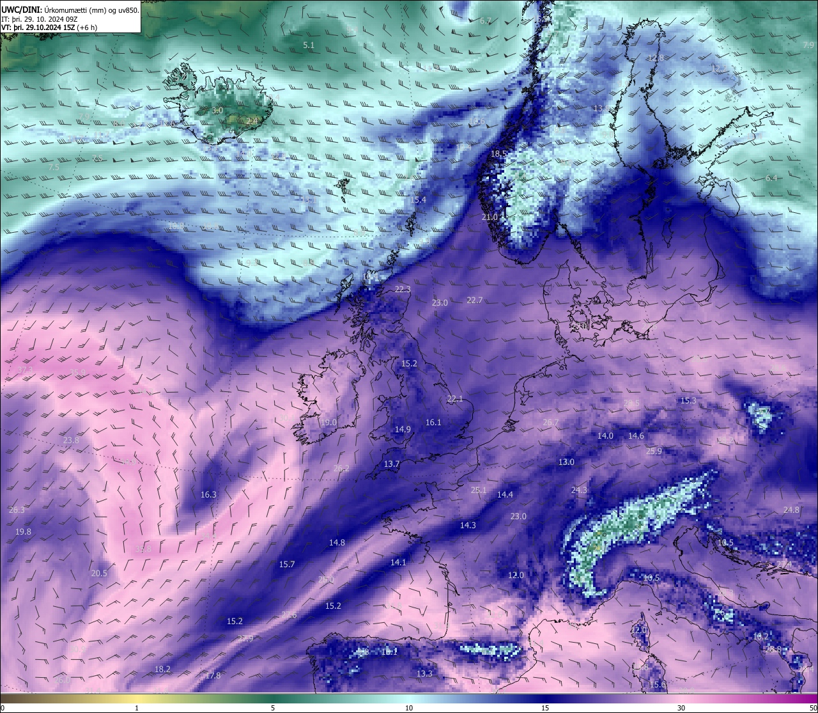The image size is (818, 713).
Task: Click the value '24.8' at the right edge
Action: tap(791, 510)
